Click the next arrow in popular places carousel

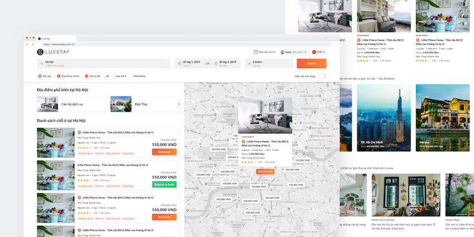point(179,104)
